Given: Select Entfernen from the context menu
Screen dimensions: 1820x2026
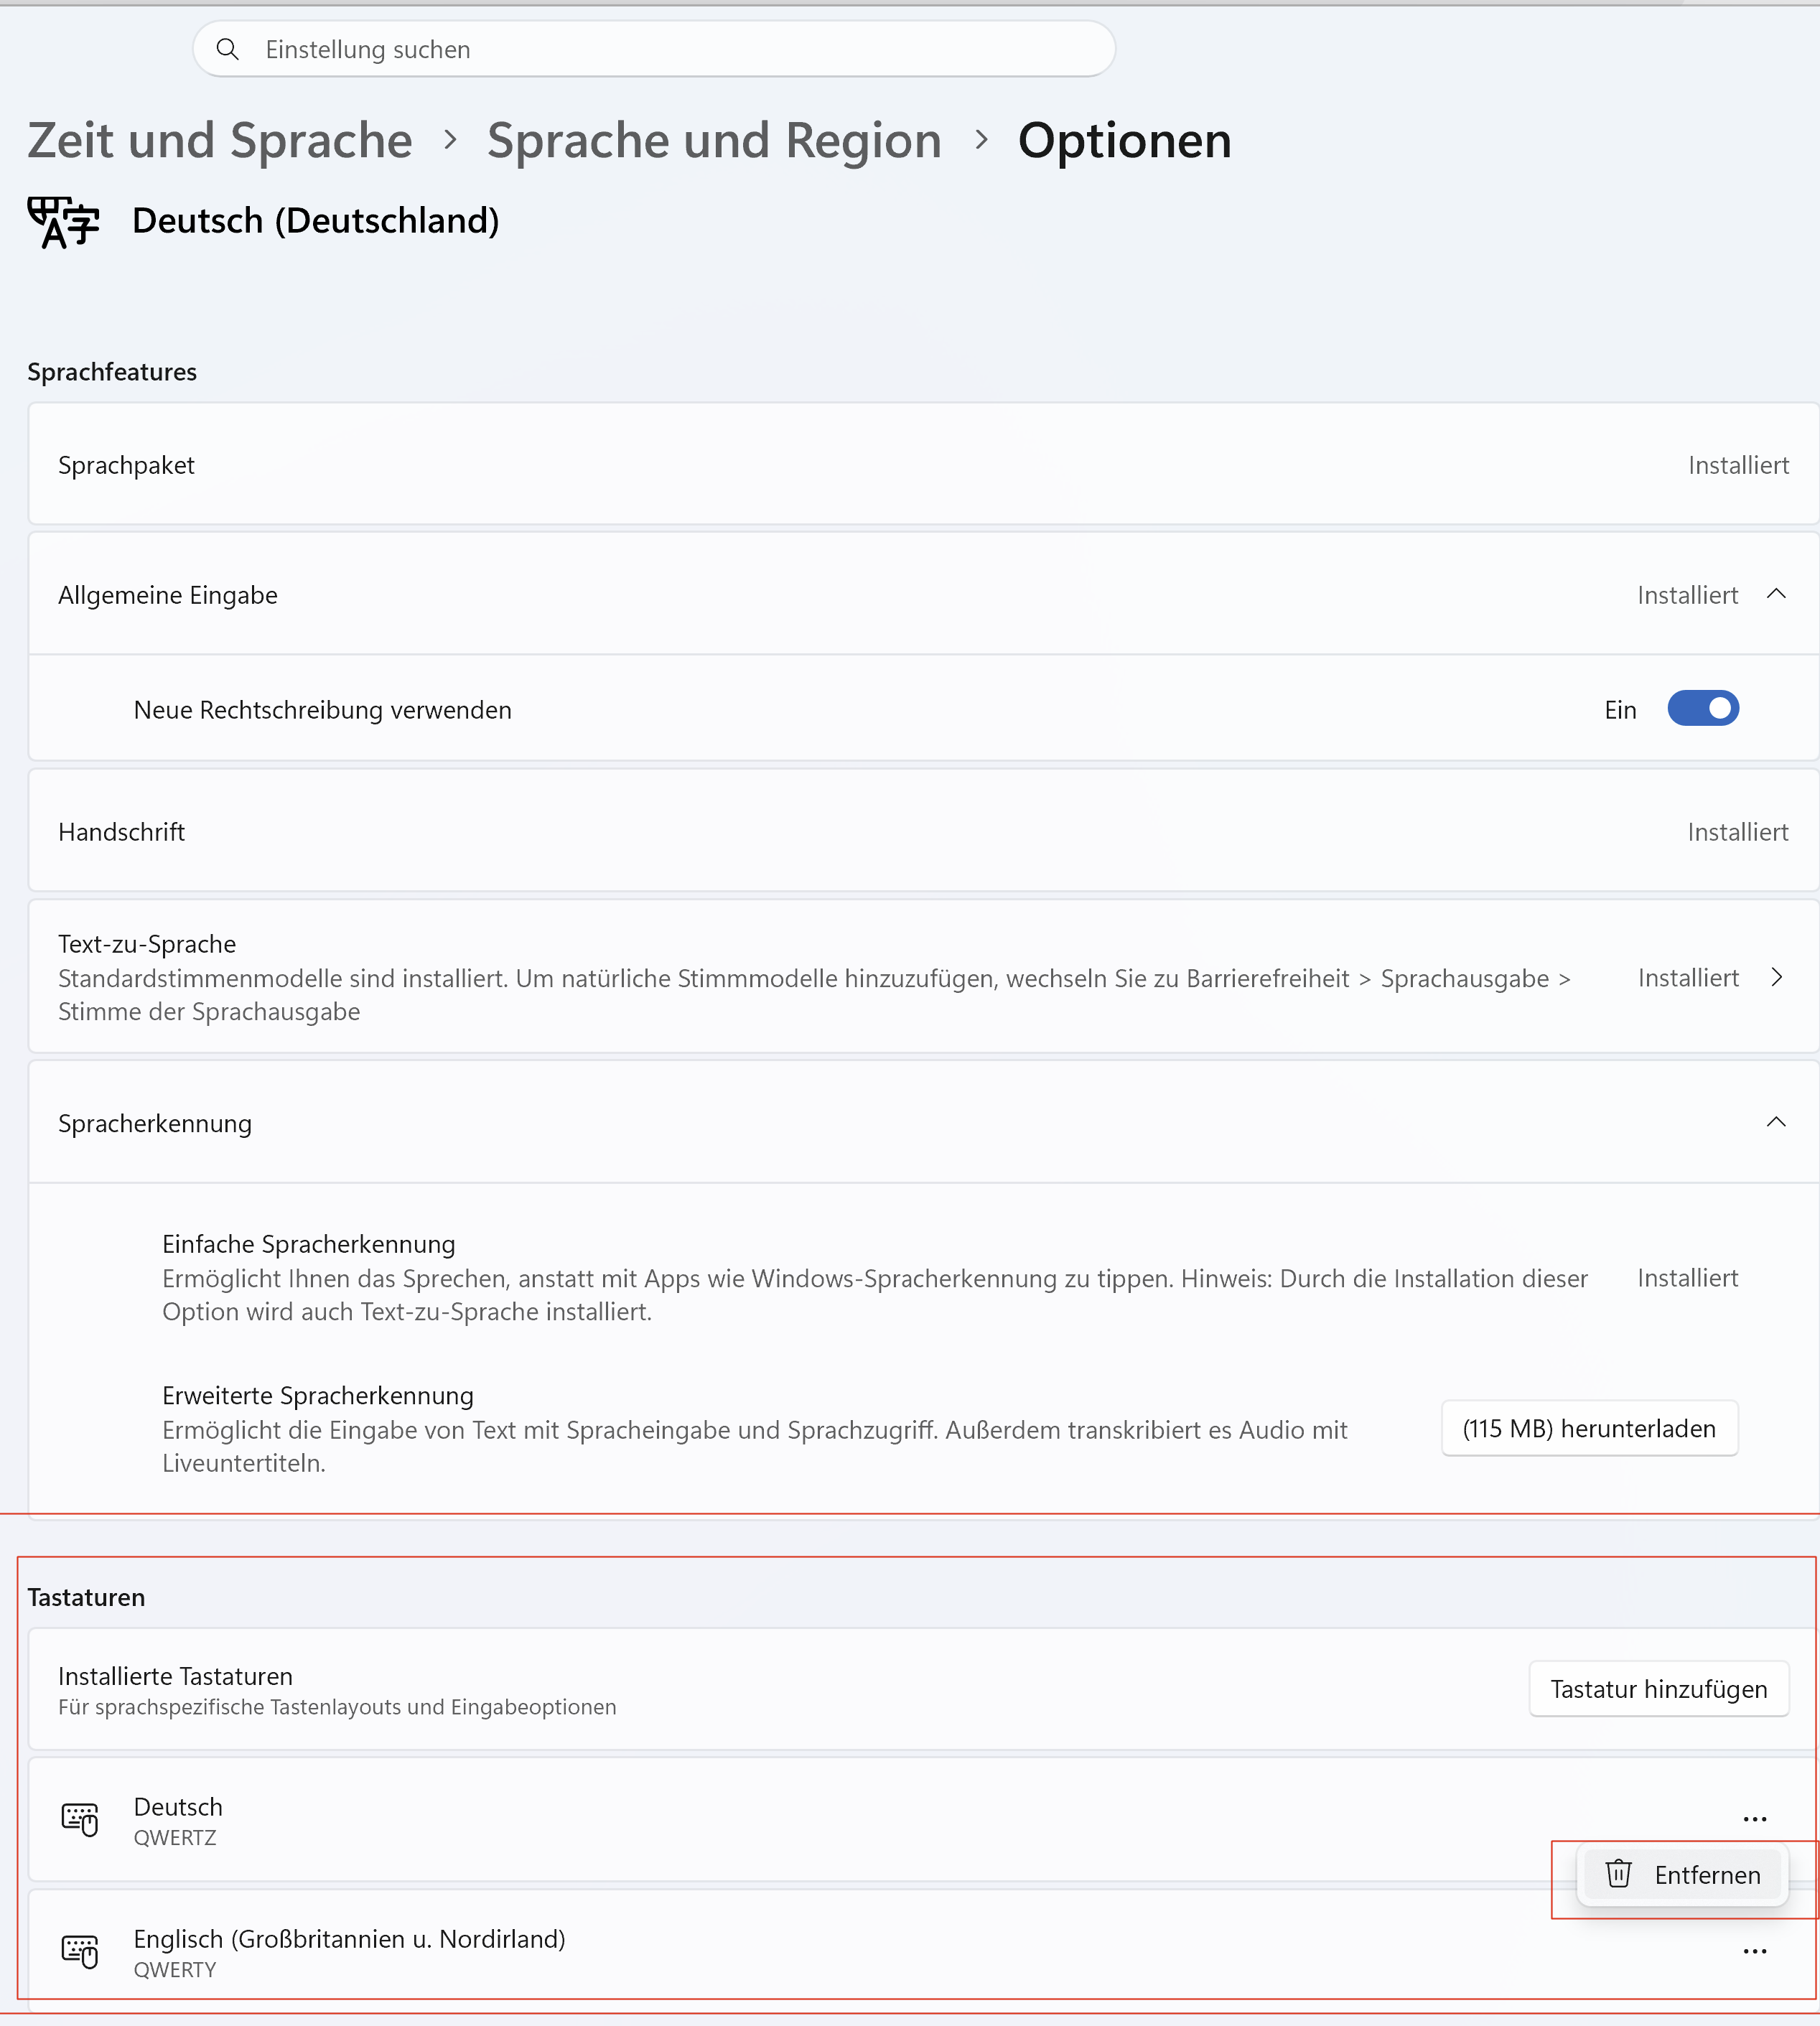Looking at the screenshot, I should 1683,1874.
